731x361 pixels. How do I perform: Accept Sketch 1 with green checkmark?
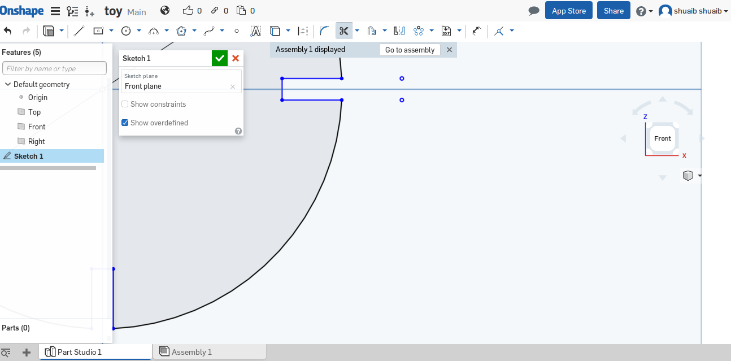(220, 58)
